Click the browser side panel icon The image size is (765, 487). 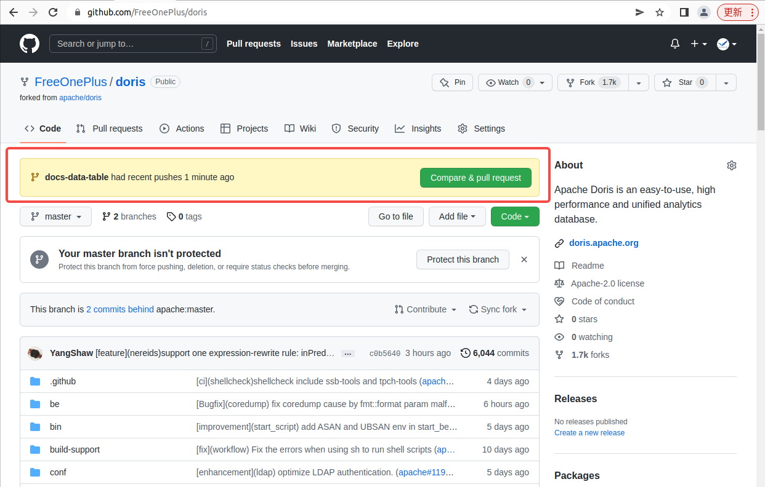point(684,12)
